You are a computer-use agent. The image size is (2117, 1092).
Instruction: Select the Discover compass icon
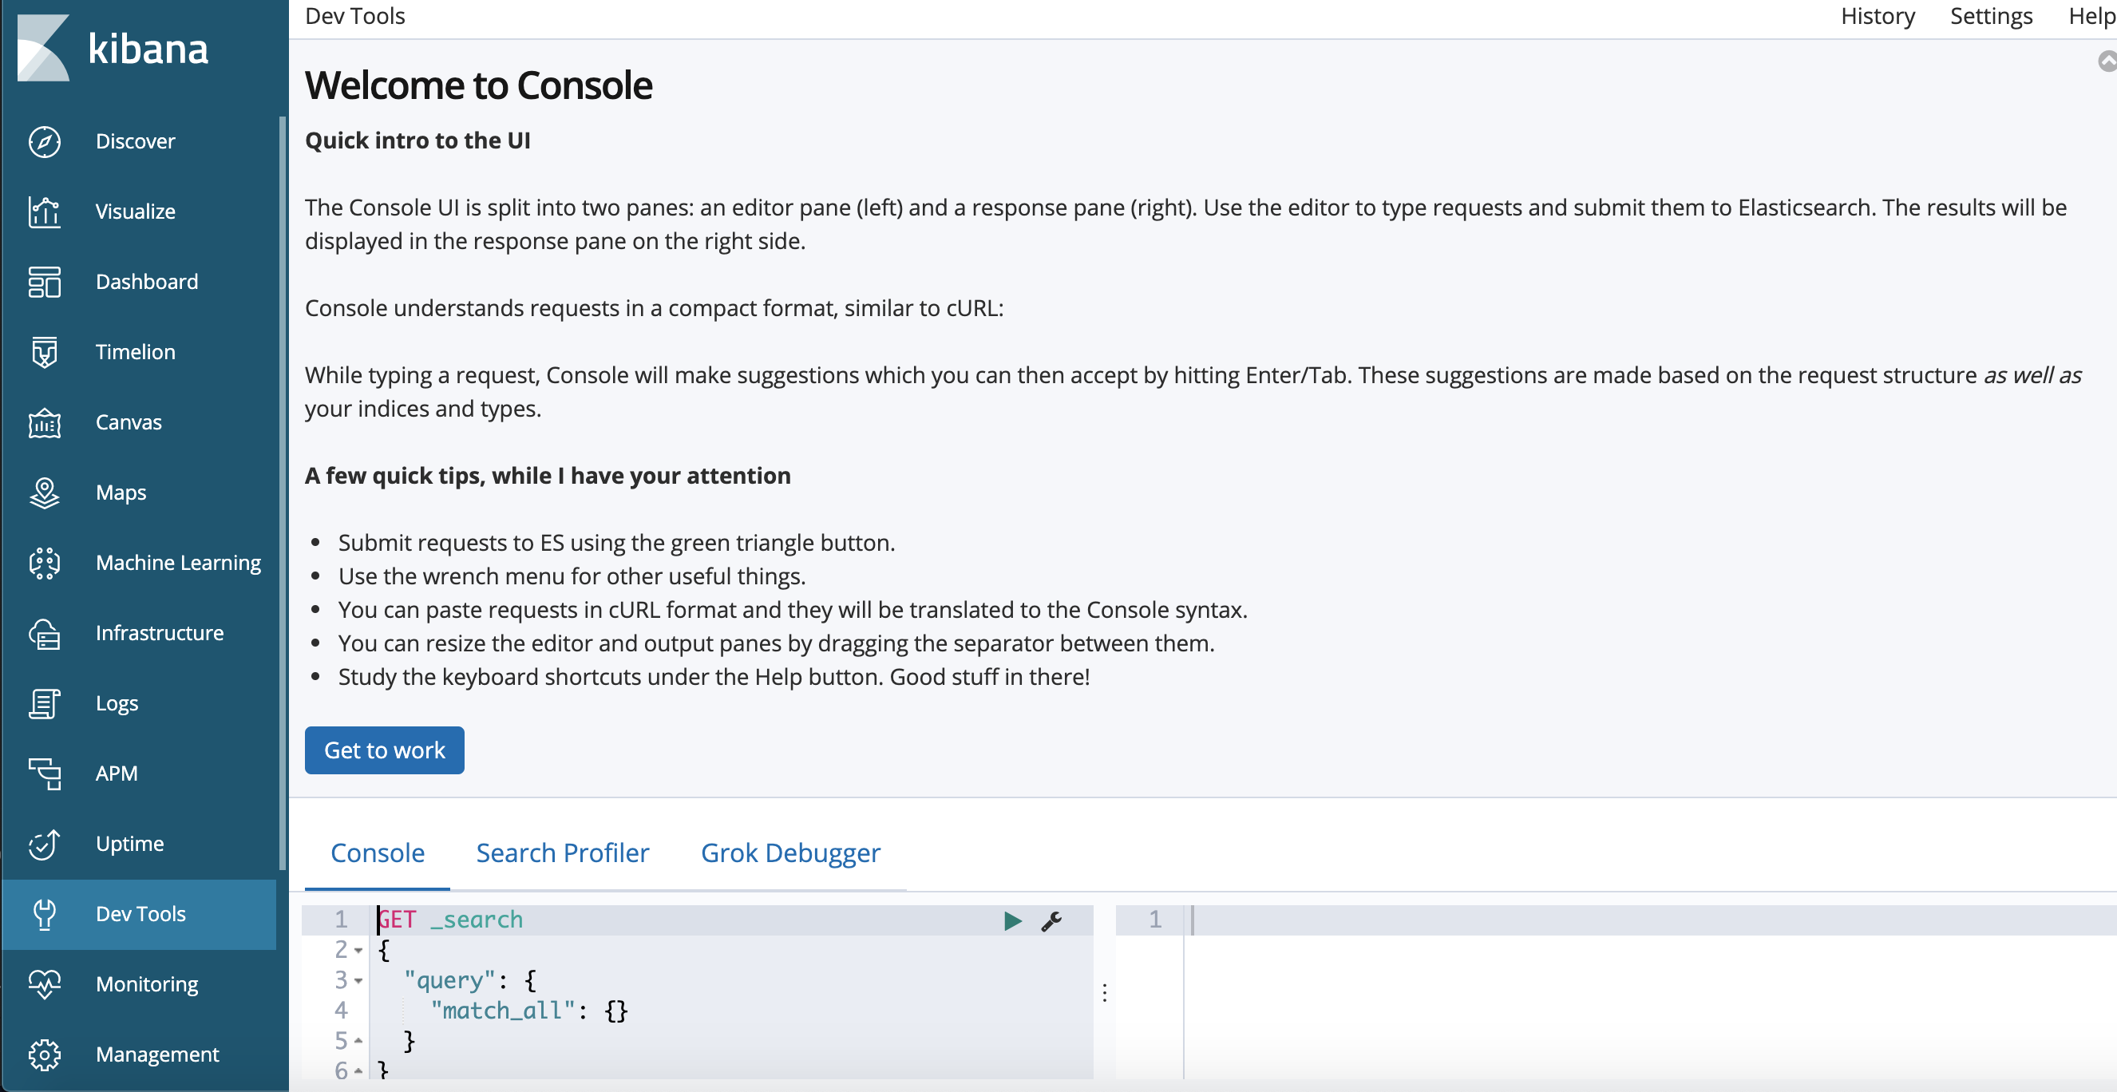click(x=46, y=141)
